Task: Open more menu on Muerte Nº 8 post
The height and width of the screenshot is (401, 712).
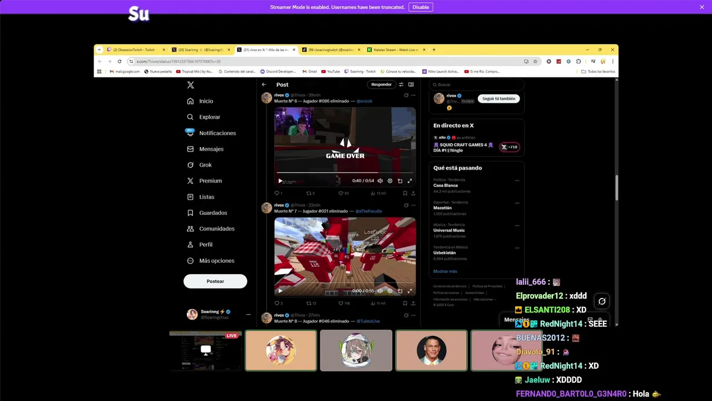Action: (x=413, y=315)
